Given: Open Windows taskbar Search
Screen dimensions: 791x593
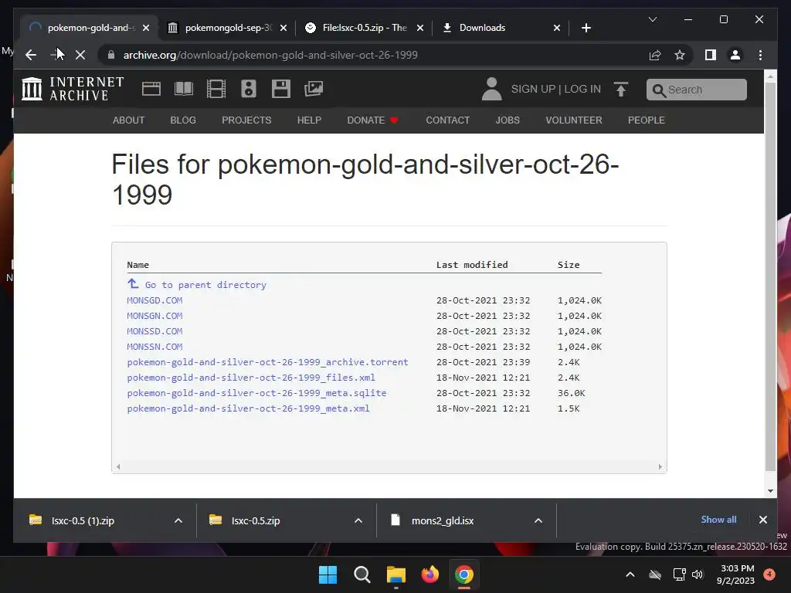Looking at the screenshot, I should pyautogui.click(x=362, y=574).
